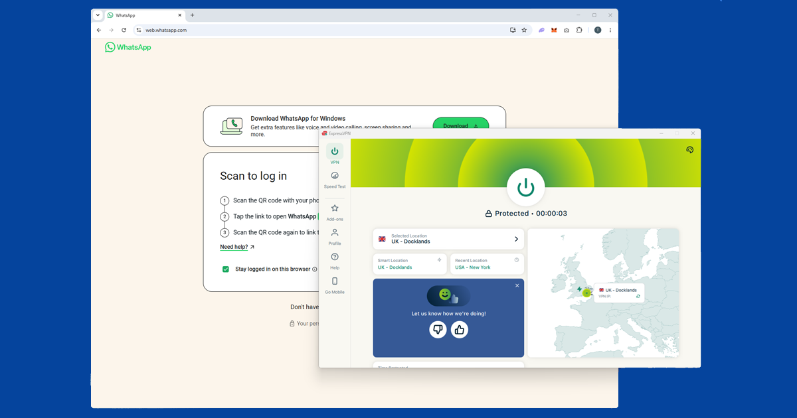The width and height of the screenshot is (797, 418).
Task: Open the Chrome profile avatar T
Action: (598, 30)
